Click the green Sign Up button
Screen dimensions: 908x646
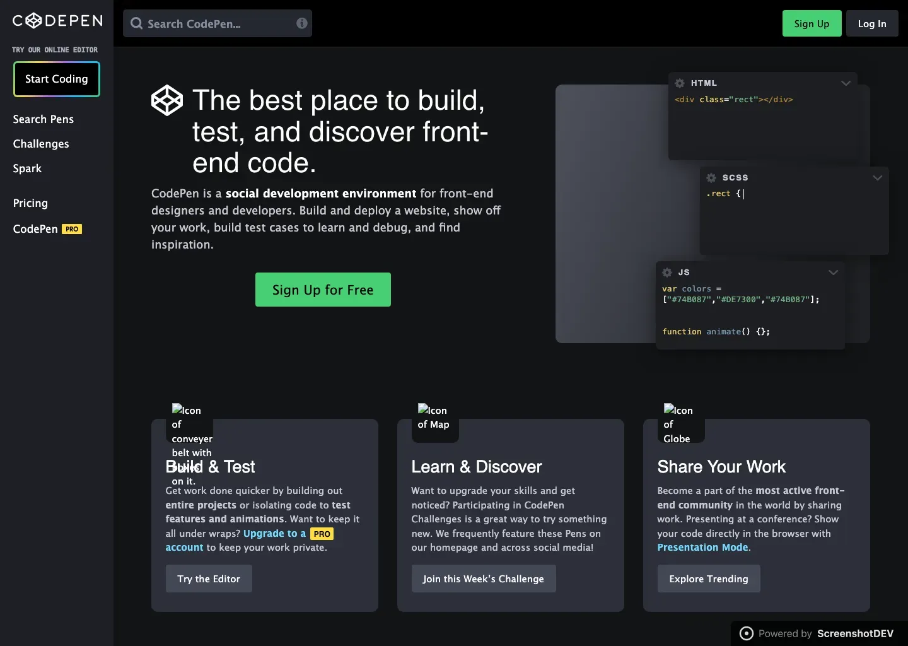coord(812,23)
